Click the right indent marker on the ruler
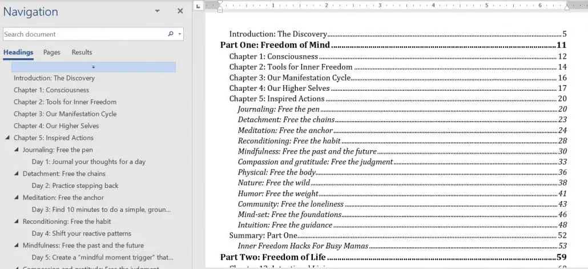The height and width of the screenshot is (269, 588). click(x=567, y=7)
